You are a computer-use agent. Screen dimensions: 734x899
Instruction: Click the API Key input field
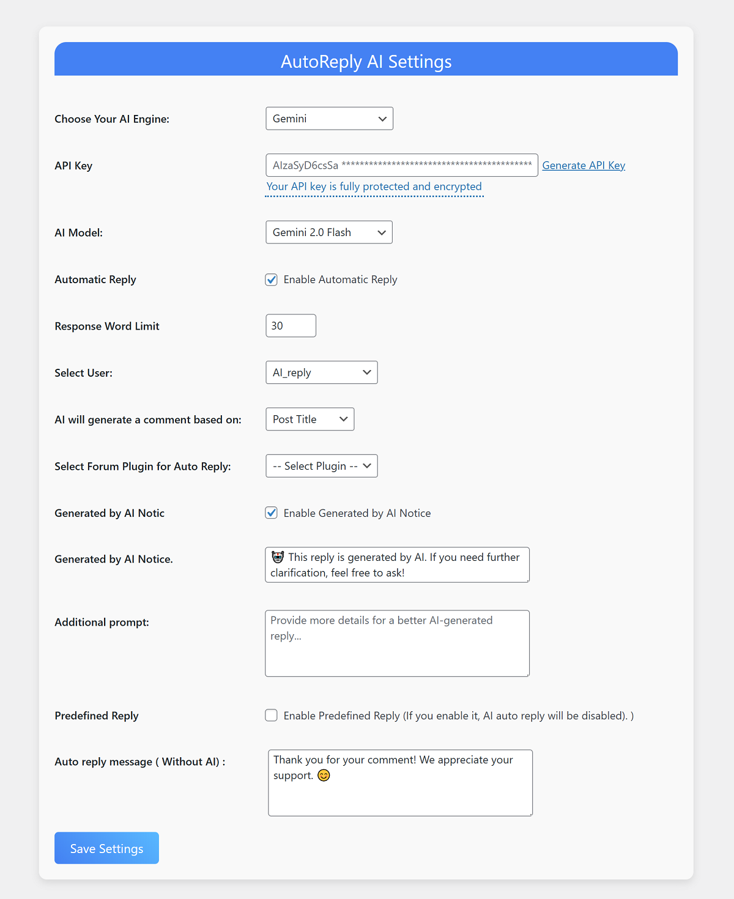click(x=401, y=165)
